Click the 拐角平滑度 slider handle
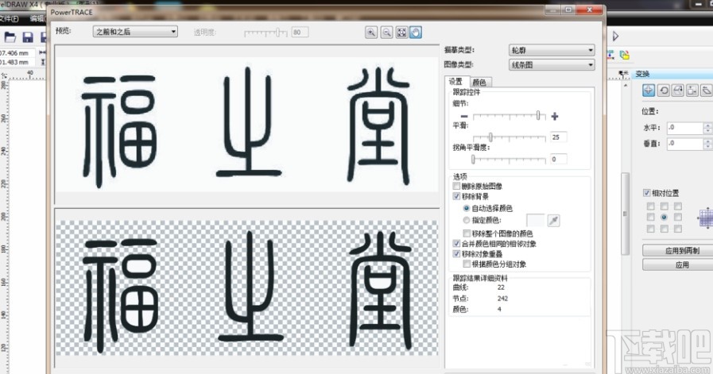 (473, 159)
